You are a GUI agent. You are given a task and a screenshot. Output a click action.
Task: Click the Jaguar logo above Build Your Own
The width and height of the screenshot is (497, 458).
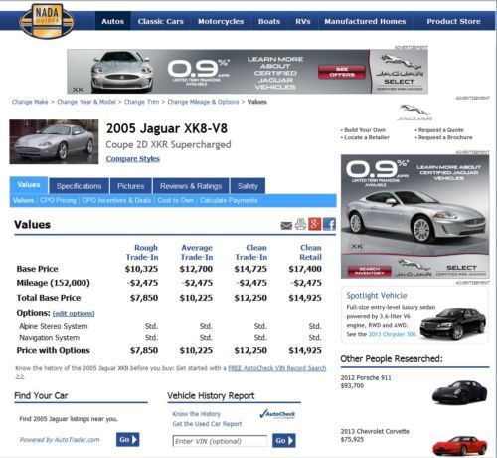click(414, 113)
